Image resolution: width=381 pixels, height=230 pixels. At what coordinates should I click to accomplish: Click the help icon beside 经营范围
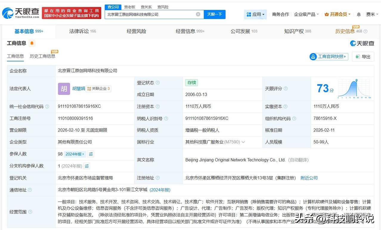coord(30,212)
